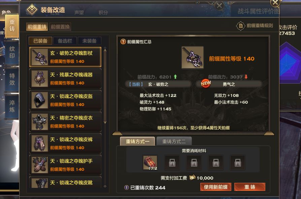Click the bottom arrow of list scrollbar
This screenshot has width=301, height=199.
point(105,186)
